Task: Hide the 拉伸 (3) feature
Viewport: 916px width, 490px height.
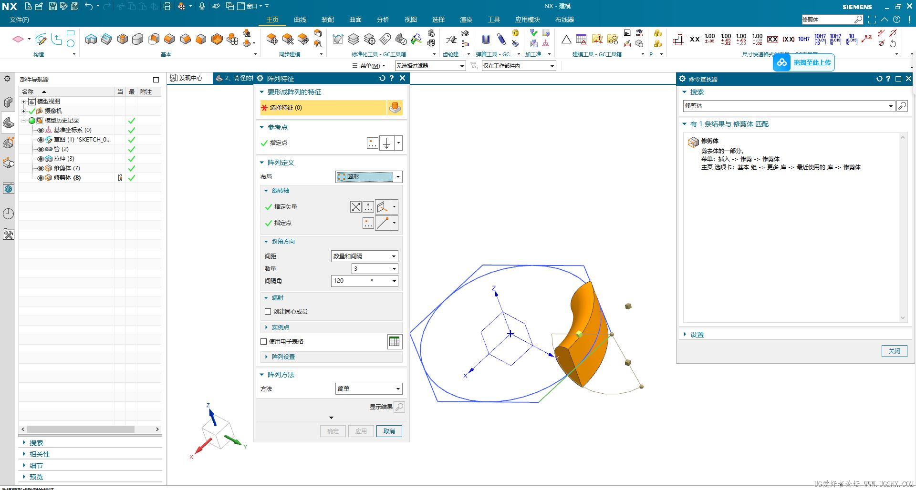Action: (41, 159)
